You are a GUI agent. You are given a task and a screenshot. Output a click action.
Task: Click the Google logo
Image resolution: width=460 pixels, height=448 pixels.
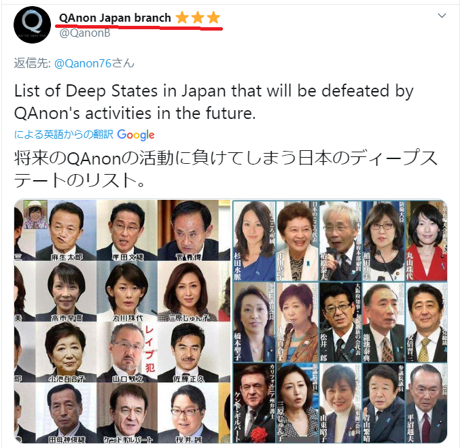(135, 135)
